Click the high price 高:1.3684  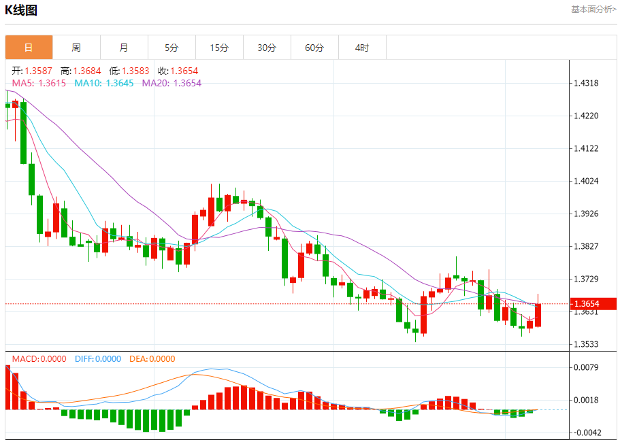(81, 71)
